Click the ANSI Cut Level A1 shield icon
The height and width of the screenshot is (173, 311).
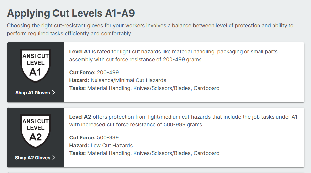pos(36,66)
